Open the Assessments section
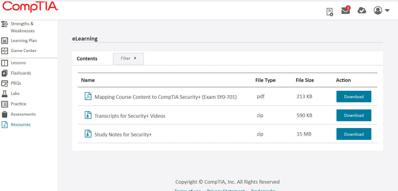 pos(23,114)
